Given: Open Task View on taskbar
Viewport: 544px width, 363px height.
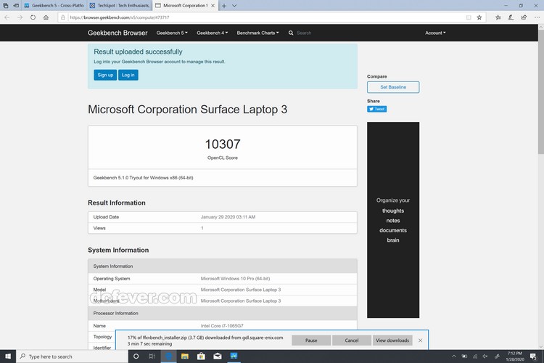Looking at the screenshot, I should [152, 356].
